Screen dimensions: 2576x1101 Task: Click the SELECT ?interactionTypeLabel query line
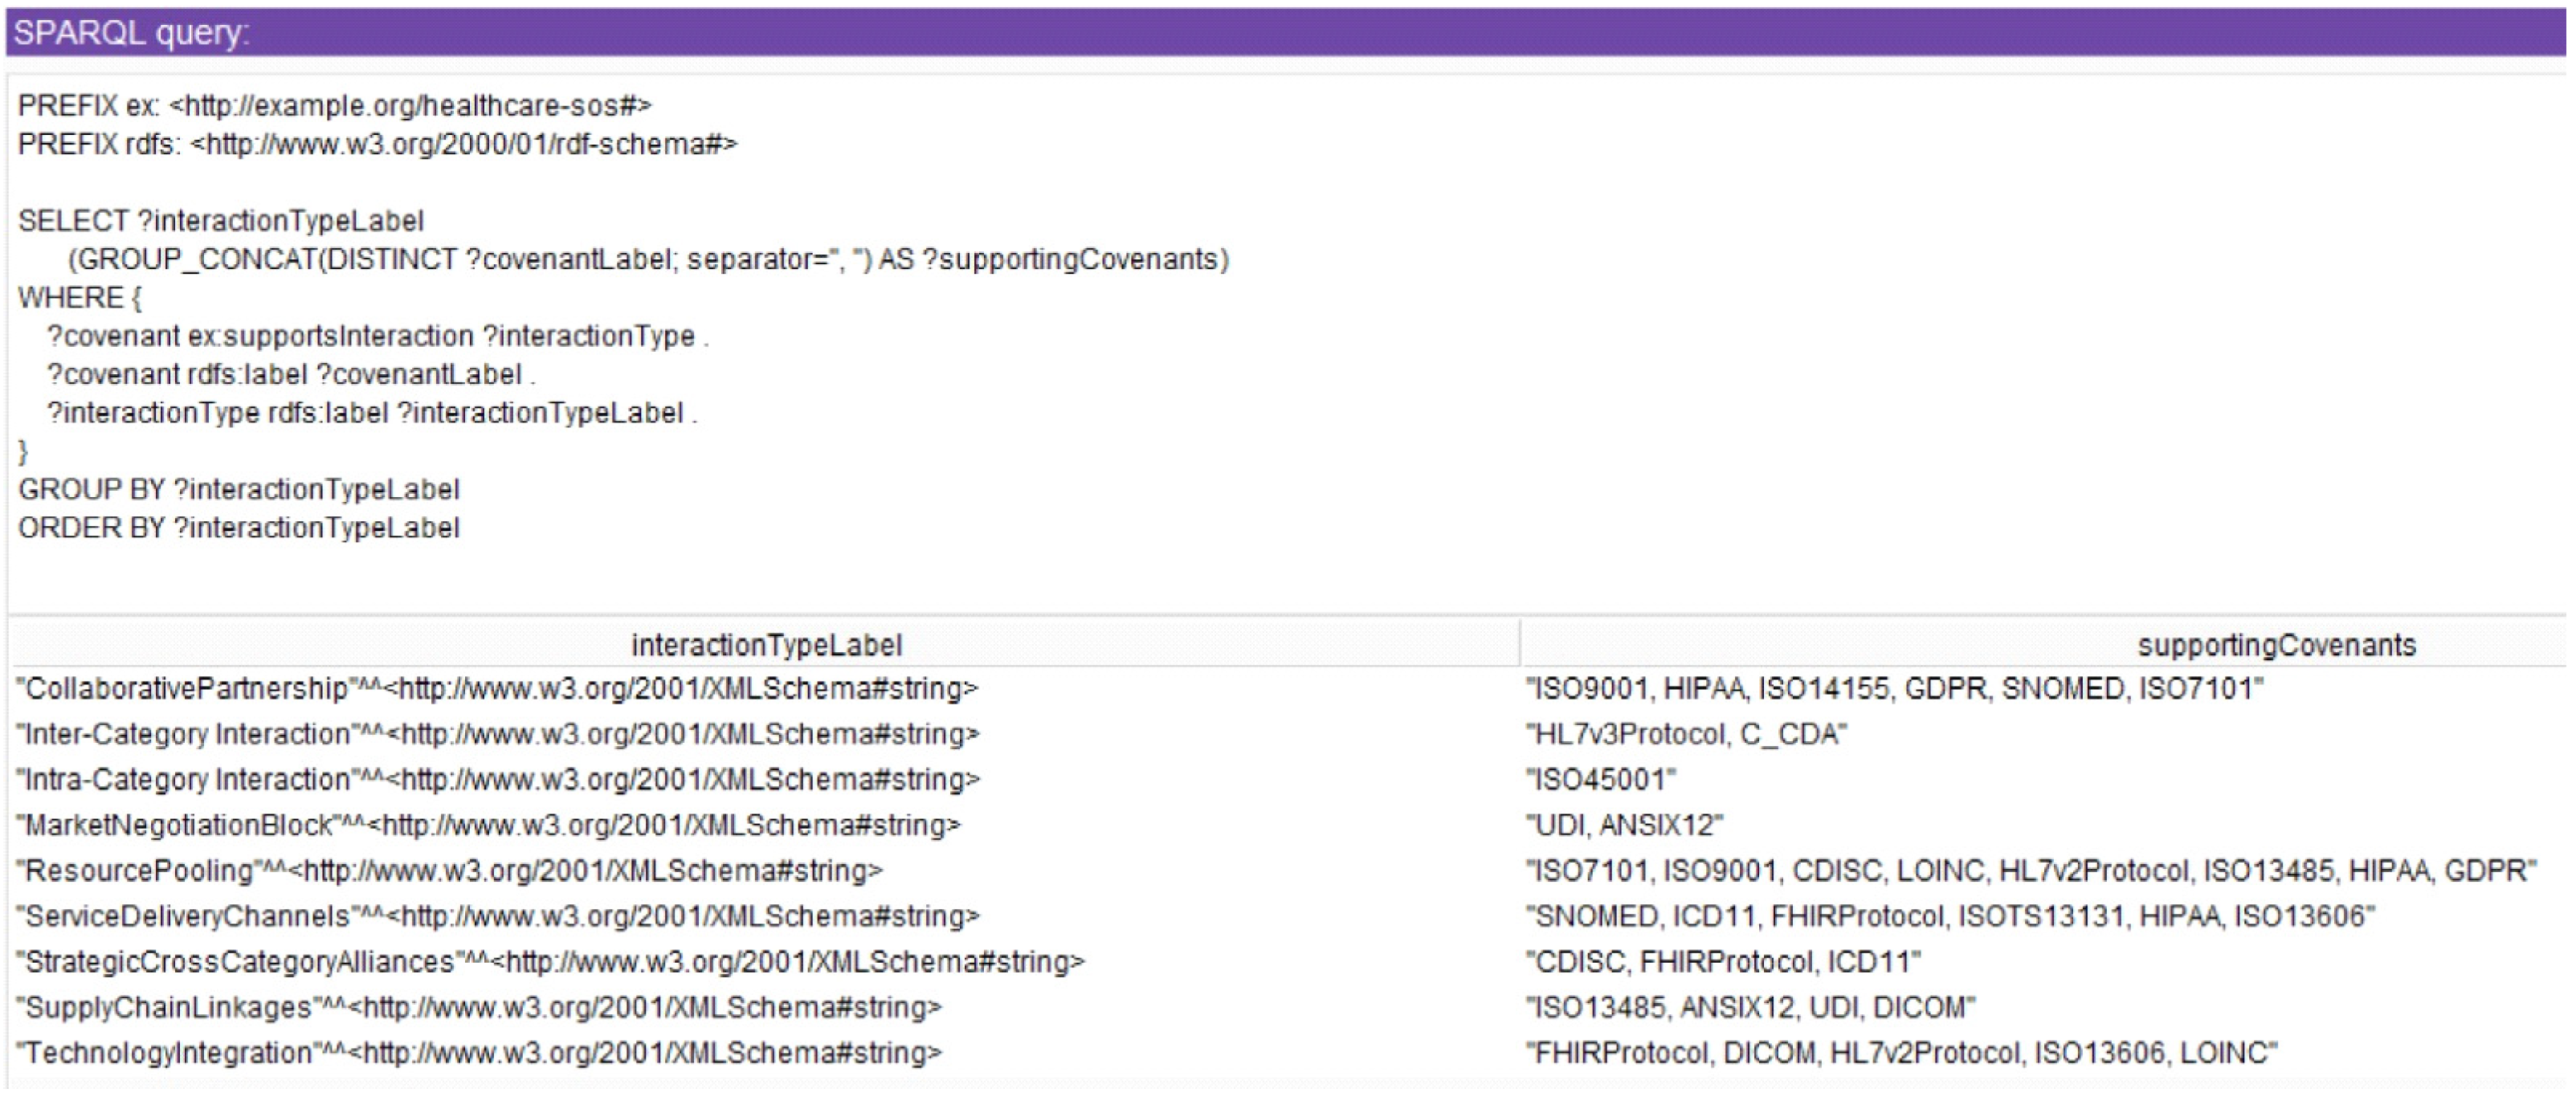point(221,221)
